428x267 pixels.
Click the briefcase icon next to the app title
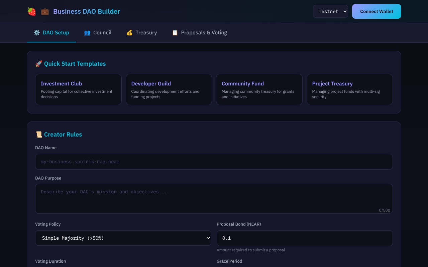[x=44, y=11]
